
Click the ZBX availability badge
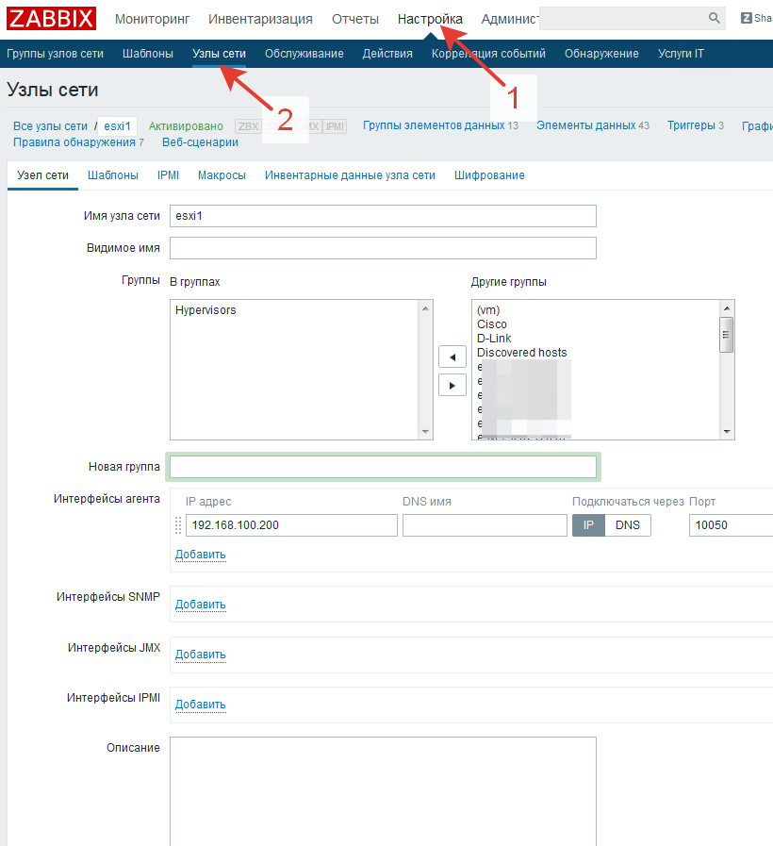point(247,126)
